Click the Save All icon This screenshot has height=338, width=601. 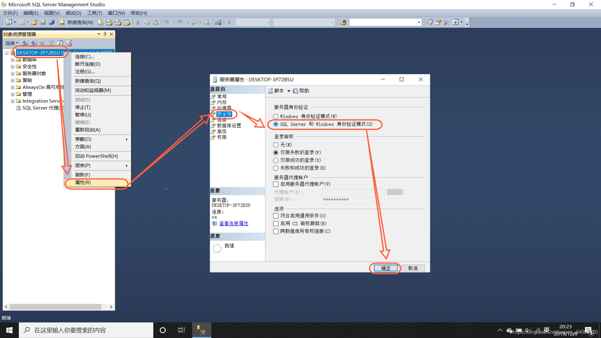52,22
